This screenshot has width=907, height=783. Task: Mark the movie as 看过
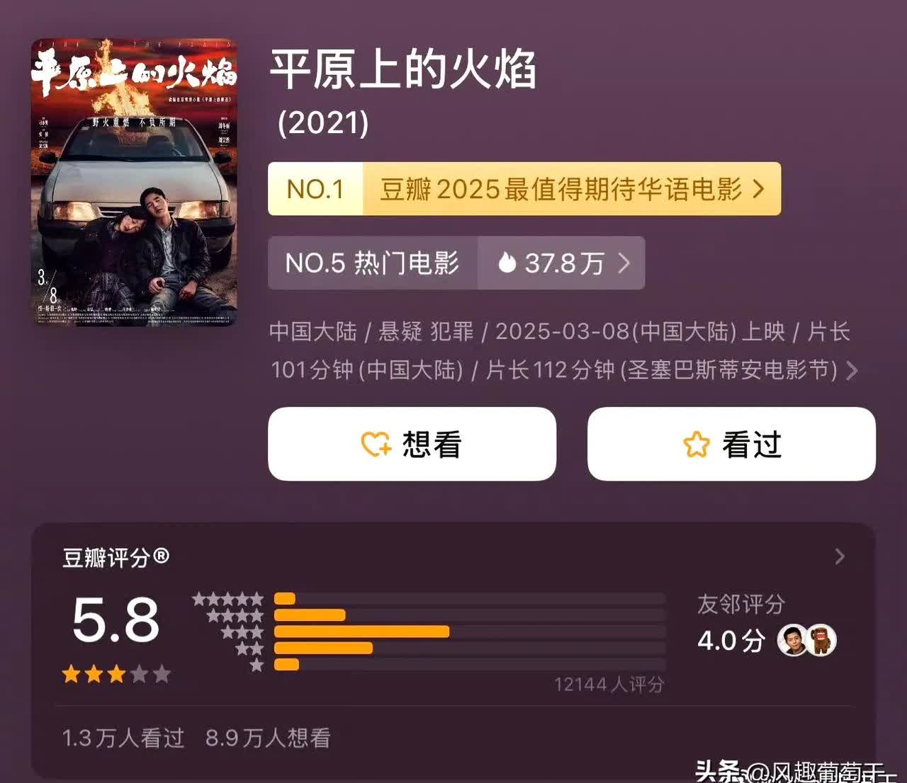pos(731,444)
